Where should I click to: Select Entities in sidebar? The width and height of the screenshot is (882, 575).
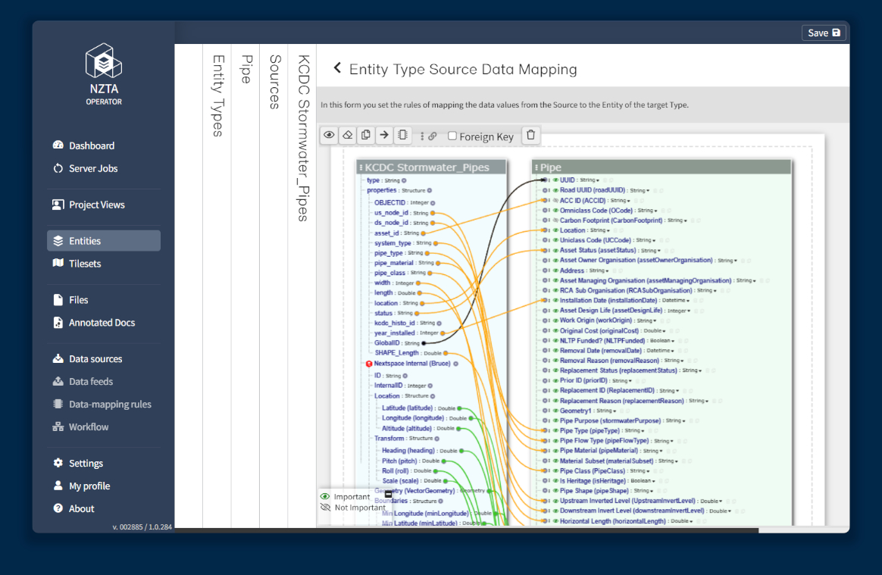click(104, 241)
